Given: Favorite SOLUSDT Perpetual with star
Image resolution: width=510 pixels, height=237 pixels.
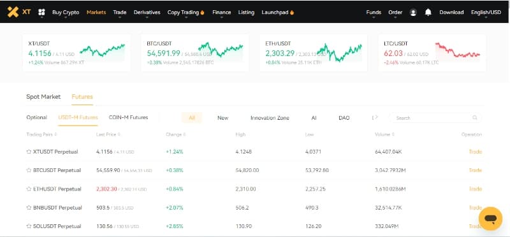Looking at the screenshot, I should pyautogui.click(x=29, y=226).
